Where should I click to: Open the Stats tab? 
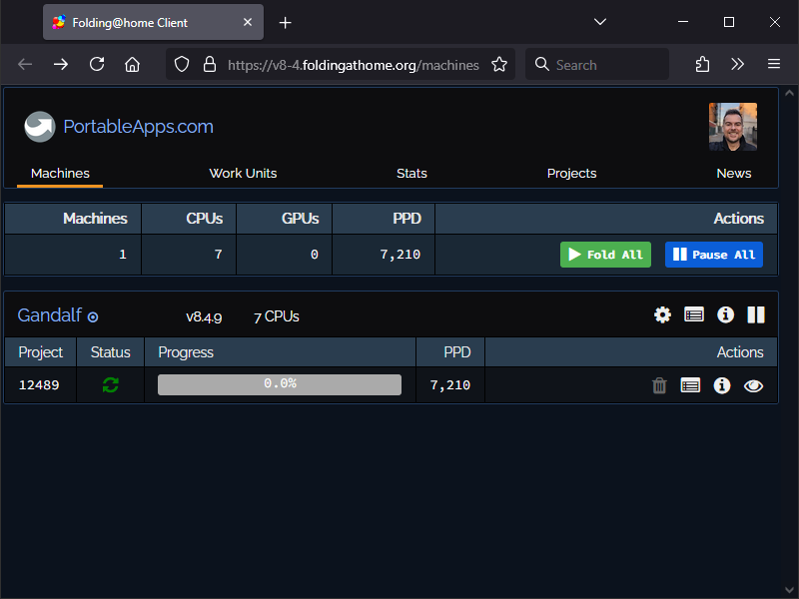411,173
